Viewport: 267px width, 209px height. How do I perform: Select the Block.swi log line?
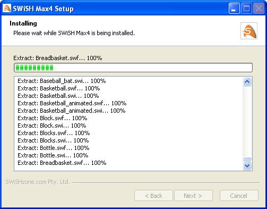52,126
